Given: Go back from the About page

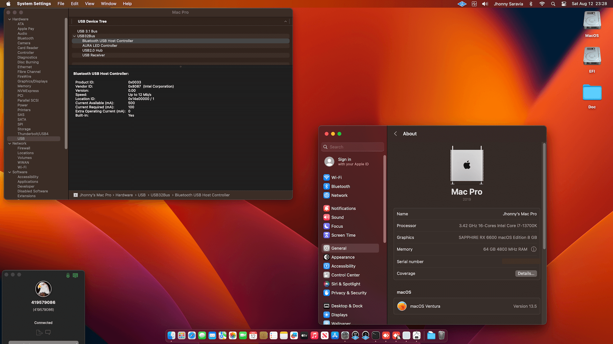Looking at the screenshot, I should (x=396, y=134).
